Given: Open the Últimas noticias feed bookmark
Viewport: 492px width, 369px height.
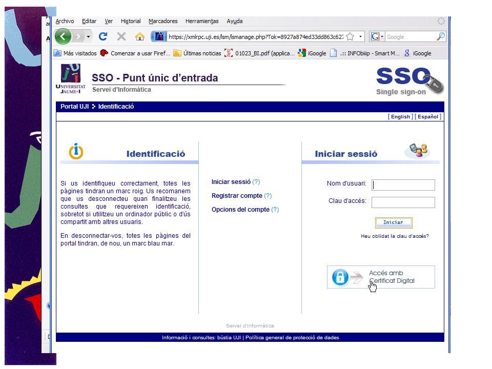Looking at the screenshot, I should tap(197, 53).
